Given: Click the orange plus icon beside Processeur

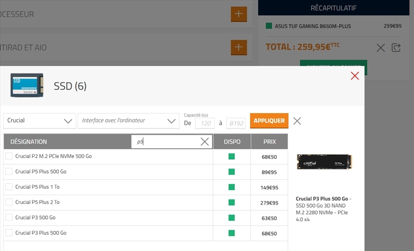Looking at the screenshot, I should 238,14.
